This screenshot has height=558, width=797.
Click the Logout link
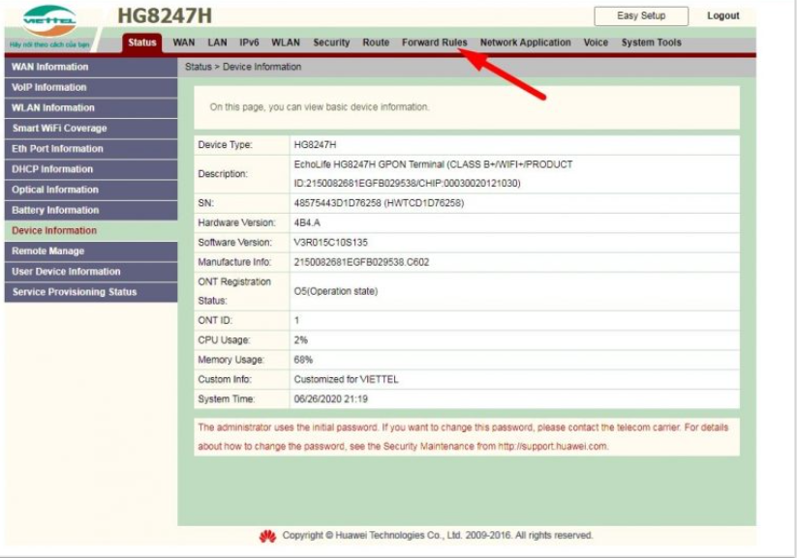722,16
